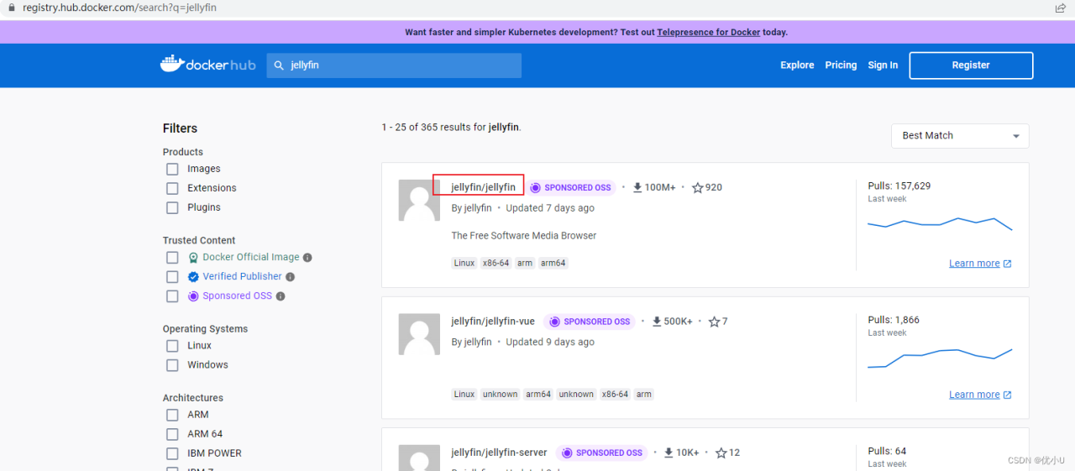Click info icon next to Sponsored OSS filter
This screenshot has width=1075, height=471.
click(x=281, y=296)
